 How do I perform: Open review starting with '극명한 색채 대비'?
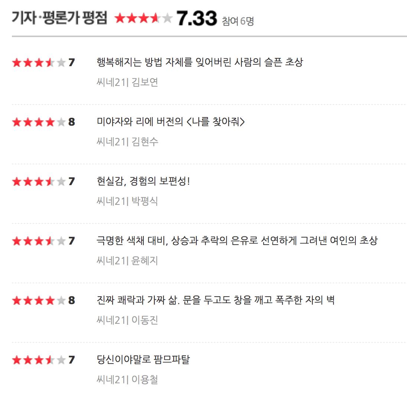point(237,241)
